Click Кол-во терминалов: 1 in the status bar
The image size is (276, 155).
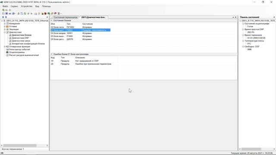13,149
